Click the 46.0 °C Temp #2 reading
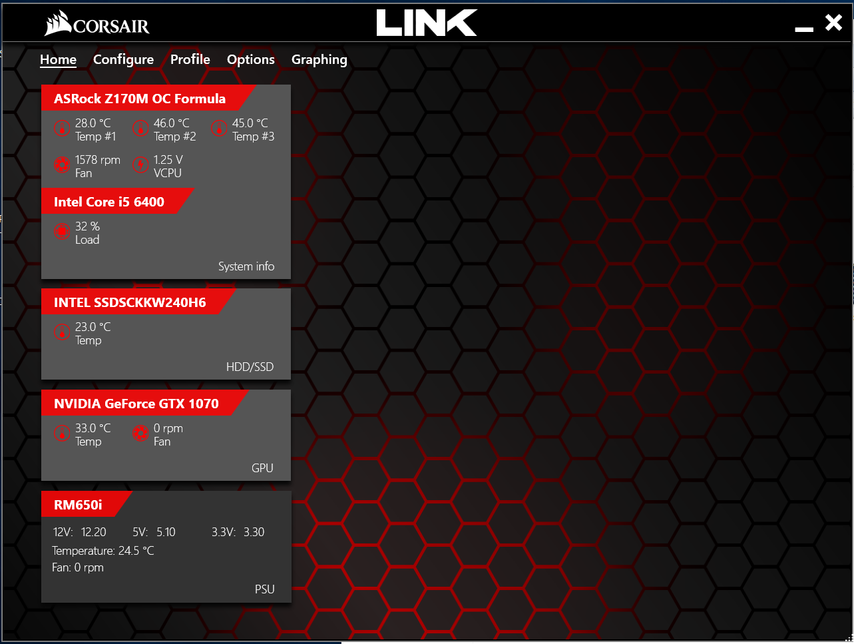Image resolution: width=854 pixels, height=644 pixels. [174, 129]
